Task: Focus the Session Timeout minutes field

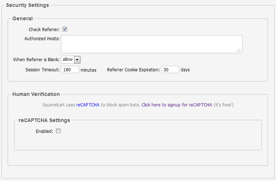Action: pyautogui.click(x=70, y=70)
